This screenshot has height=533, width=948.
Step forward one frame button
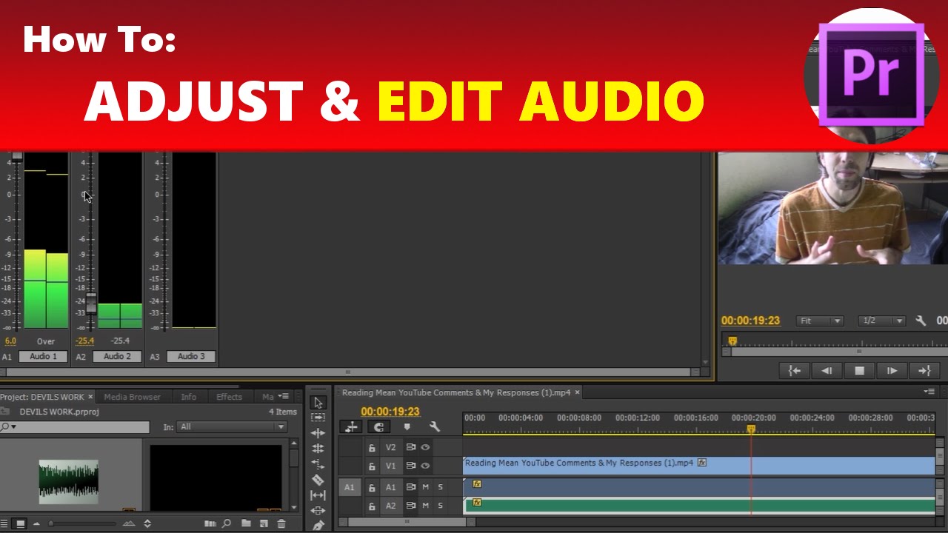892,371
